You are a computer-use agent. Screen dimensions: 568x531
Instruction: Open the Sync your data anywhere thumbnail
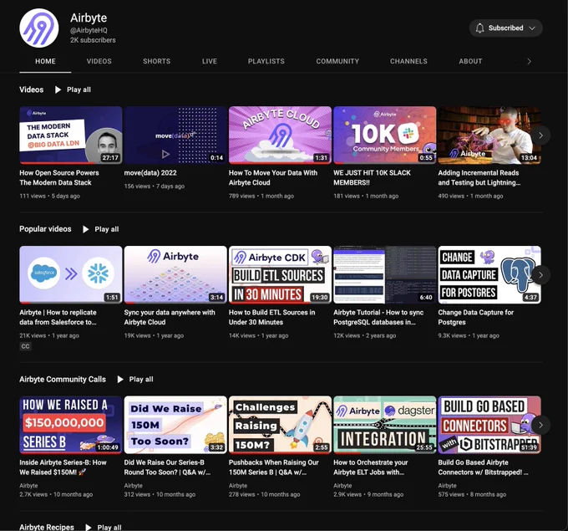pos(175,274)
